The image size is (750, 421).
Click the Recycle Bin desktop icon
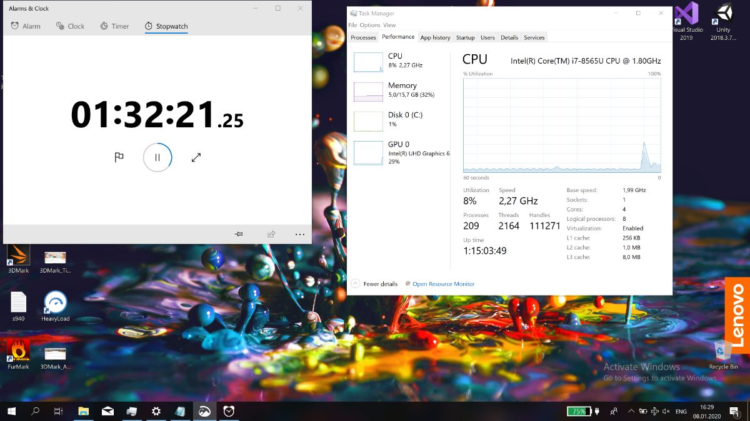[x=723, y=354]
